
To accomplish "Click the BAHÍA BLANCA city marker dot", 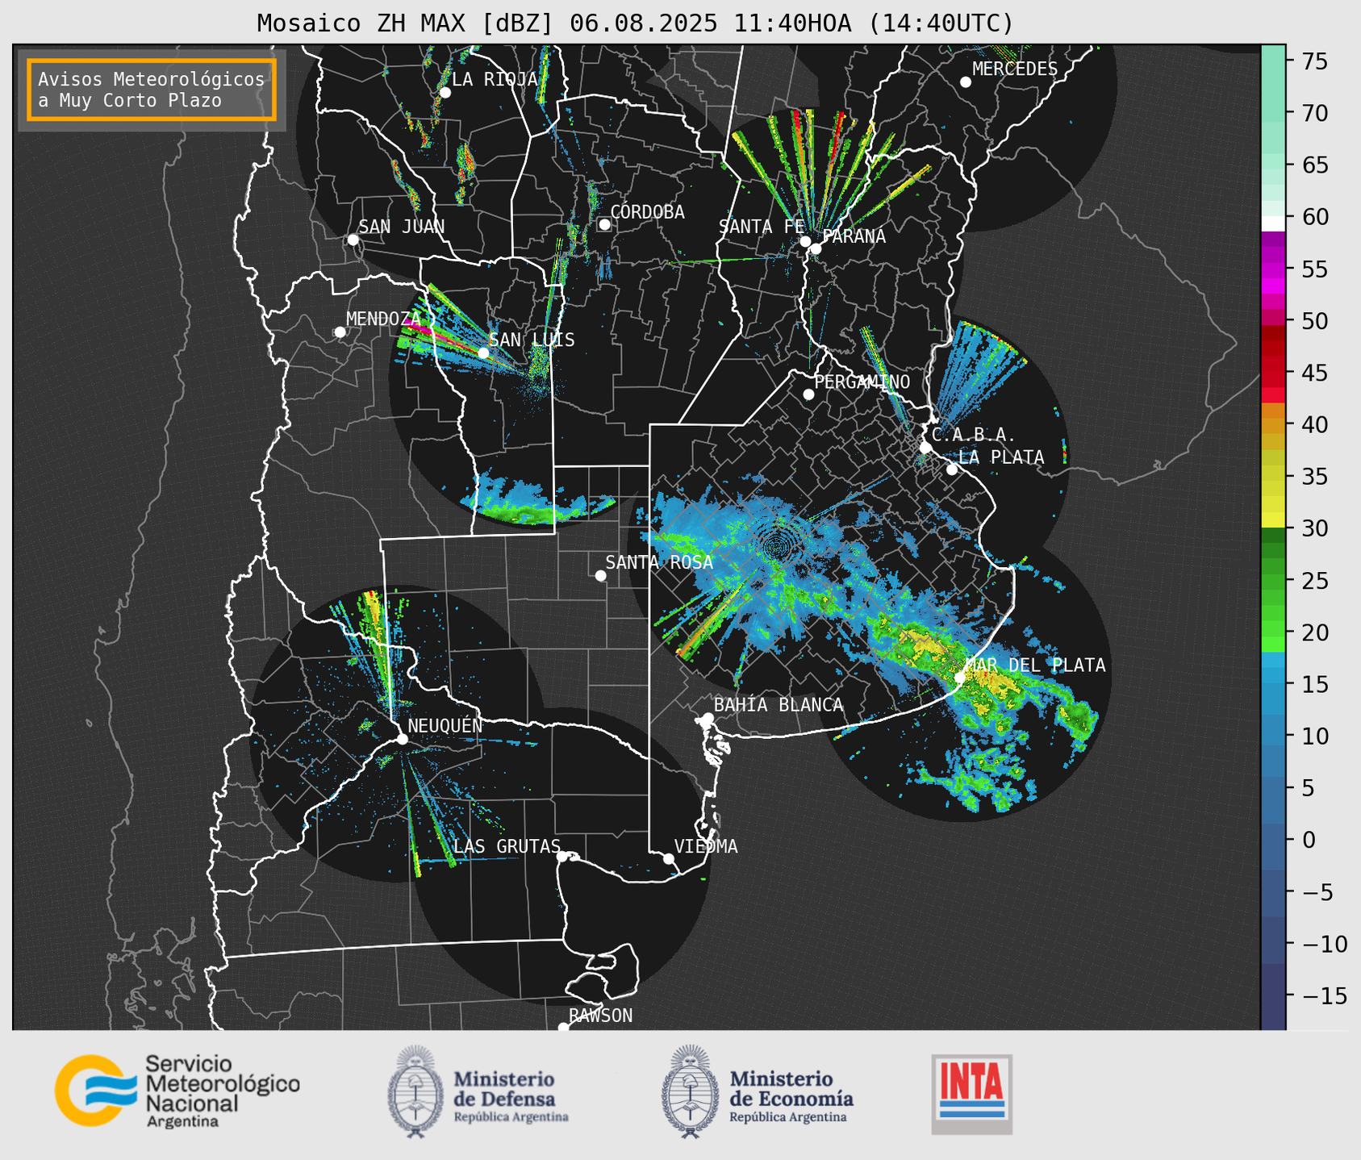I will click(708, 718).
